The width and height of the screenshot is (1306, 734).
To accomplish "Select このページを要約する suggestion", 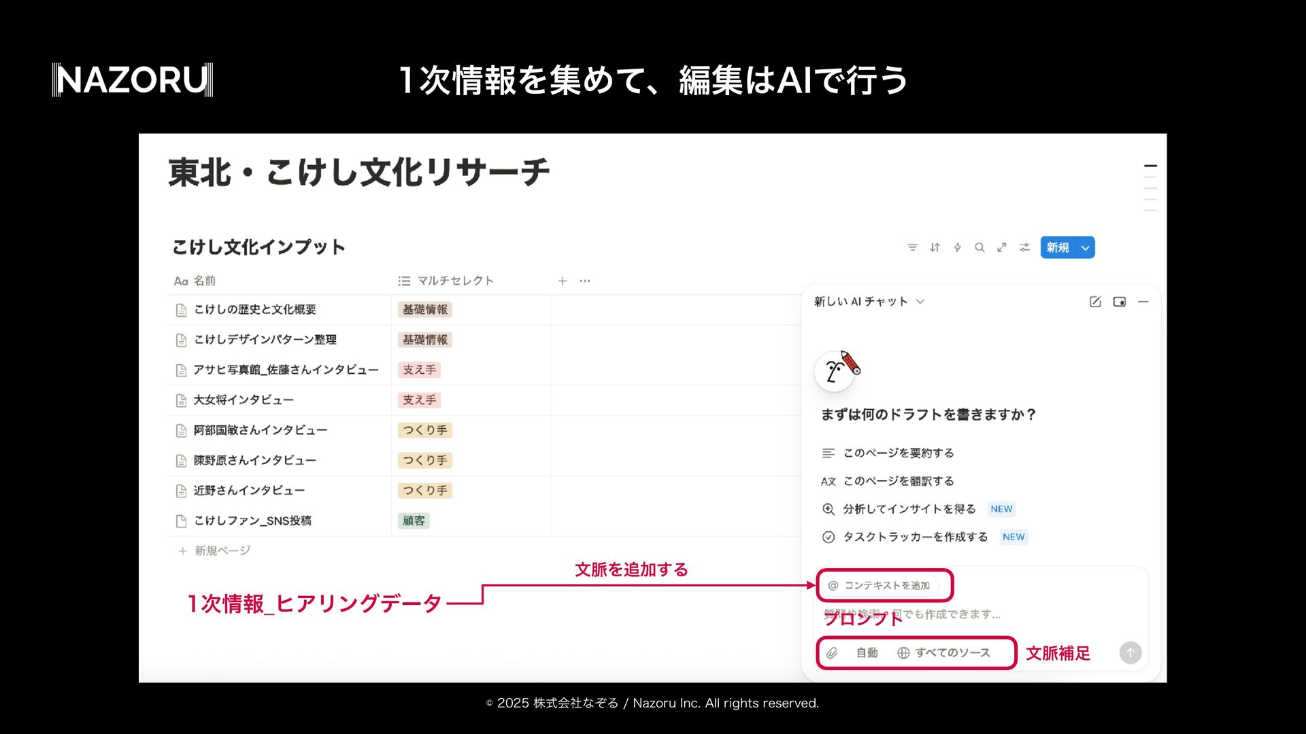I will (x=898, y=453).
